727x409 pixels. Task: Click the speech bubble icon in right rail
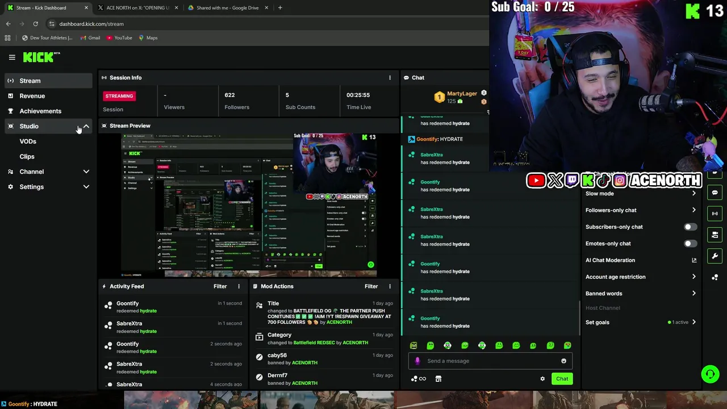coord(715,193)
